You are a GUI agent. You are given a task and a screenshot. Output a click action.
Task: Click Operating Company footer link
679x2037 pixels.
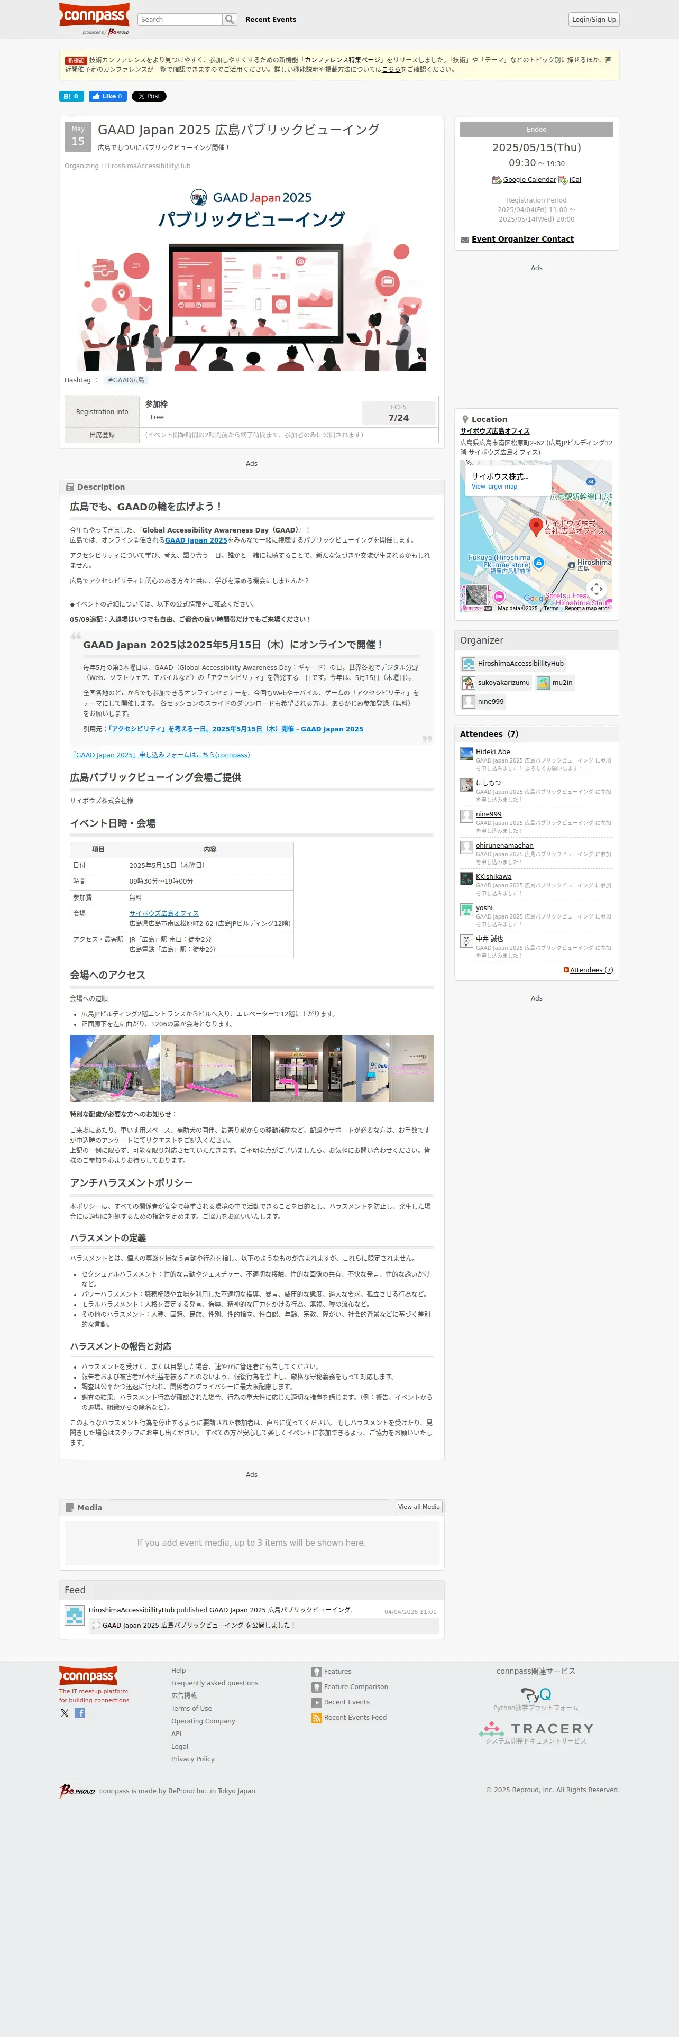203,1721
